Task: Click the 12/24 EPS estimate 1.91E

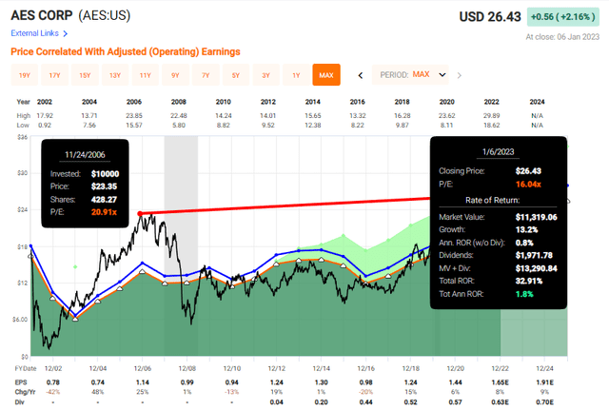Action: (545, 382)
